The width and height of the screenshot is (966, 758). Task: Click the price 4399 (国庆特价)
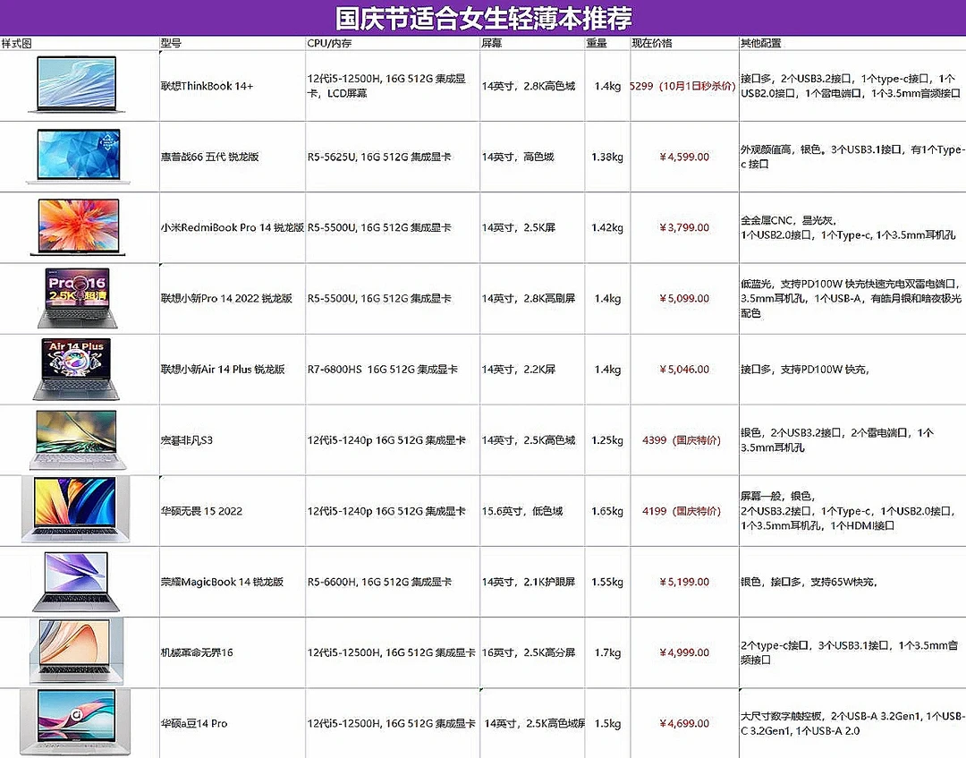pos(682,440)
